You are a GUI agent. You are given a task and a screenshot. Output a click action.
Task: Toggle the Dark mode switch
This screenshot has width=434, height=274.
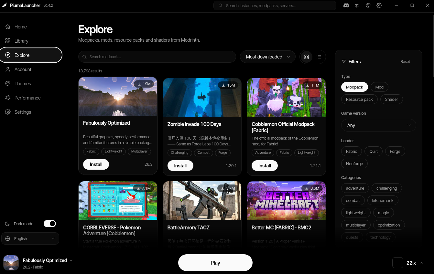[50, 224]
